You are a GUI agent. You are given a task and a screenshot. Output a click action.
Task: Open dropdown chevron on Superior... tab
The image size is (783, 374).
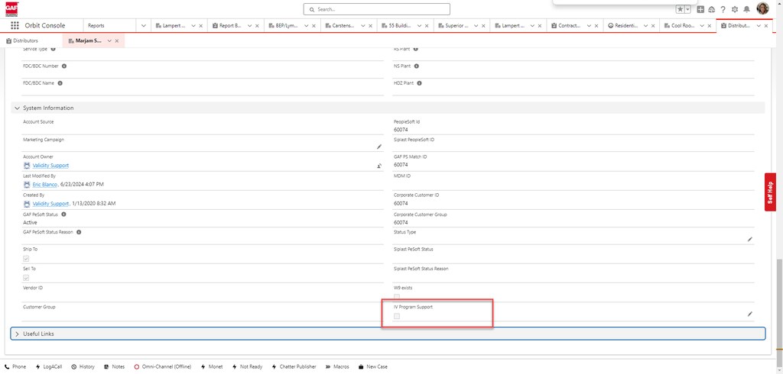click(x=476, y=25)
